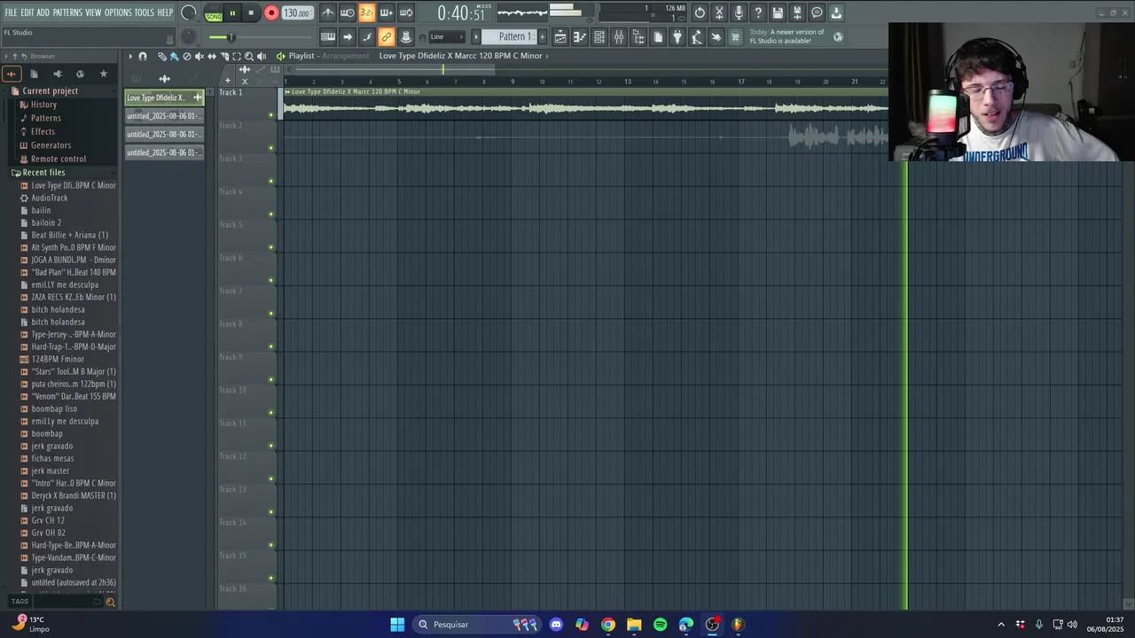
Task: Select the playlist magnet snap icon
Action: pos(143,56)
